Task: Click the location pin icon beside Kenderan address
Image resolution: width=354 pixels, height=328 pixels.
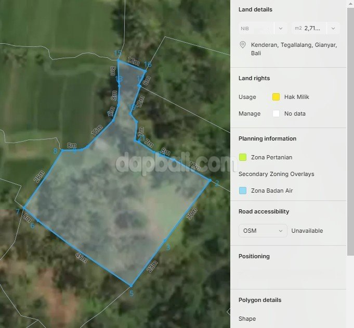Action: [x=242, y=45]
